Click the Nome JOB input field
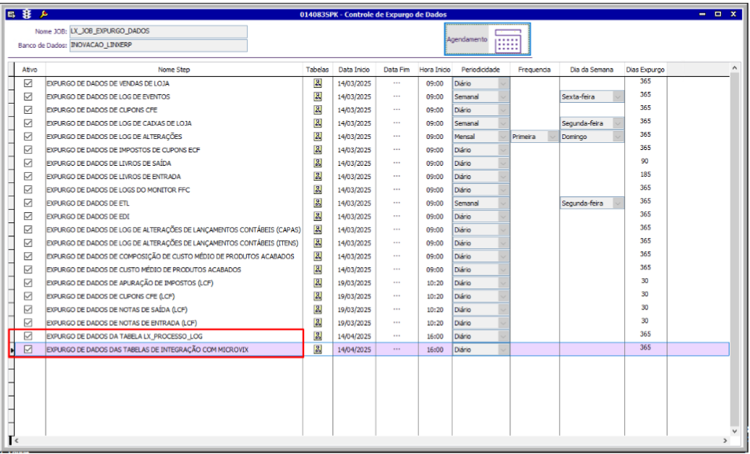 pos(158,31)
